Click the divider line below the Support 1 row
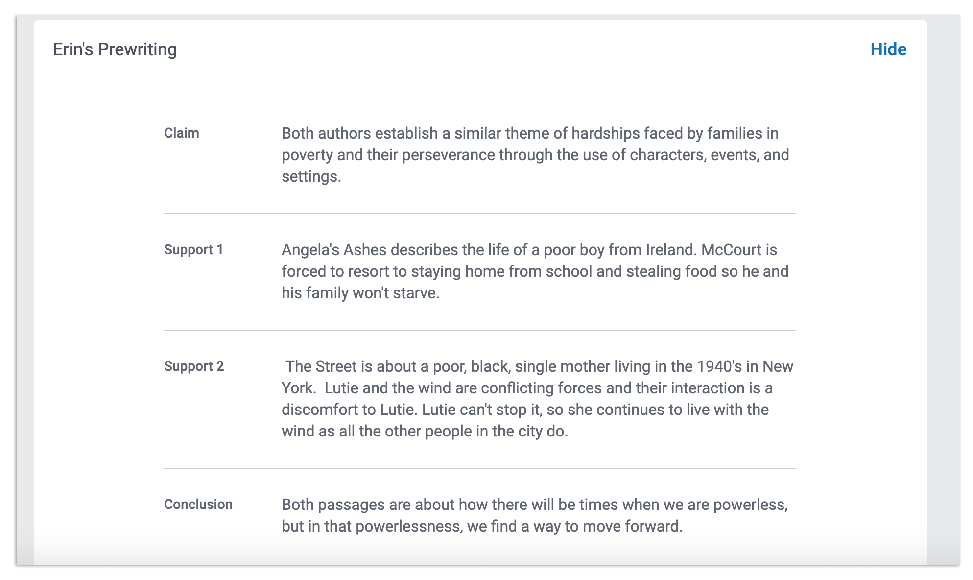 [x=480, y=330]
